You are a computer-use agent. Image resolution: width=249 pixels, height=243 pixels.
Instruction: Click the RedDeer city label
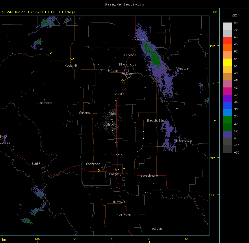[x=127, y=73]
